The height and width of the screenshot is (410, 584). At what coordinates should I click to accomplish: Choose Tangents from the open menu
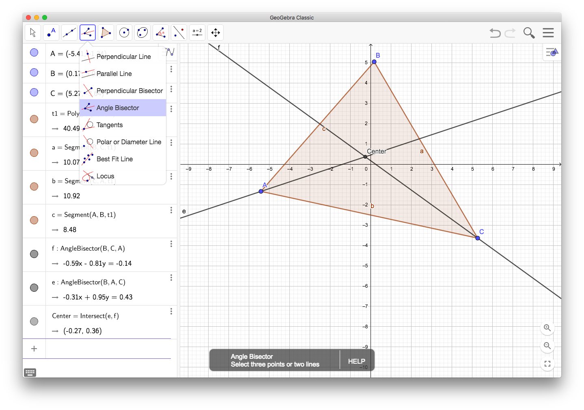click(x=109, y=125)
